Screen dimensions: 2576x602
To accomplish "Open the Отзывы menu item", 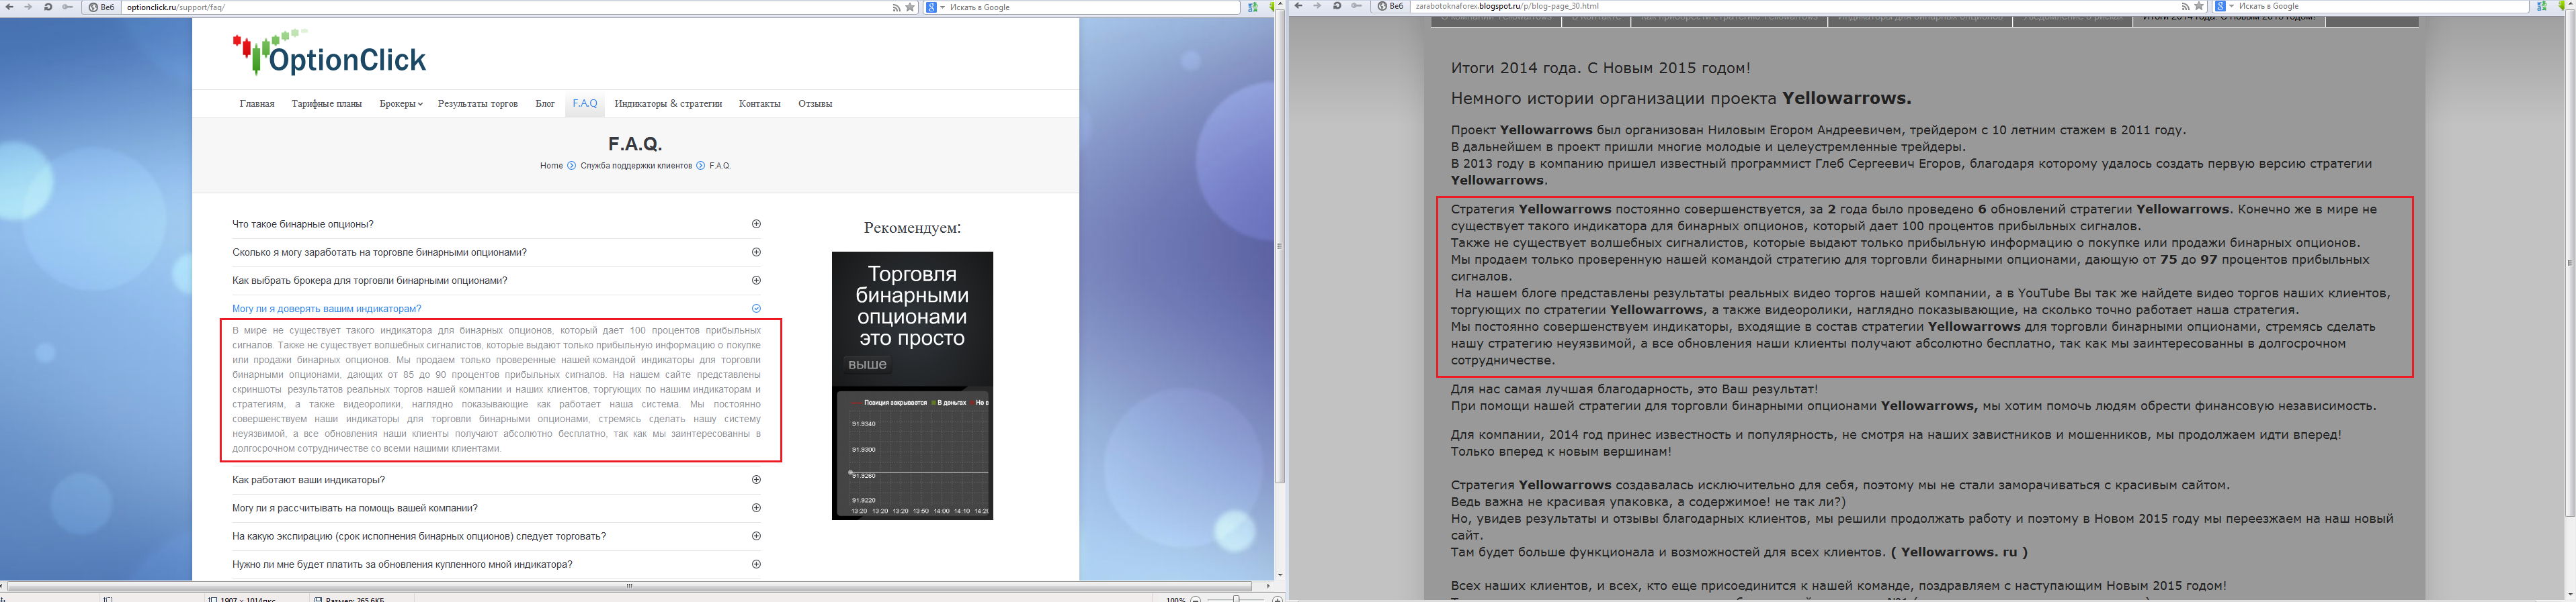I will click(x=815, y=104).
